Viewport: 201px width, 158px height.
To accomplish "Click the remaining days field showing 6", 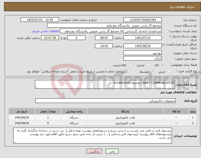I will (x=76, y=38).
